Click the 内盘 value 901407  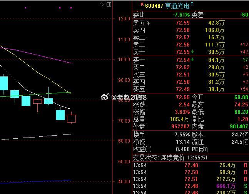239,126
